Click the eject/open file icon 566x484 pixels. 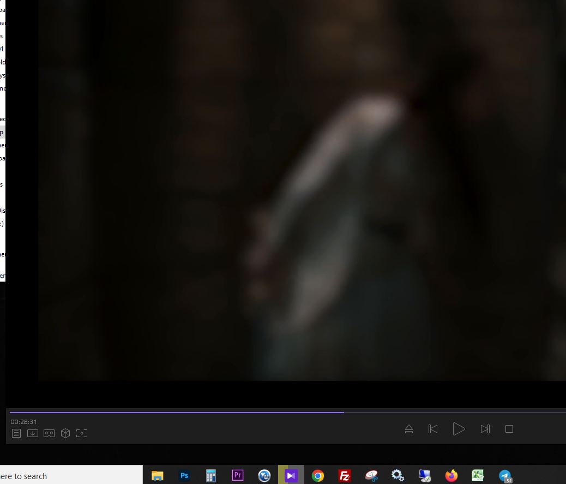tap(409, 429)
